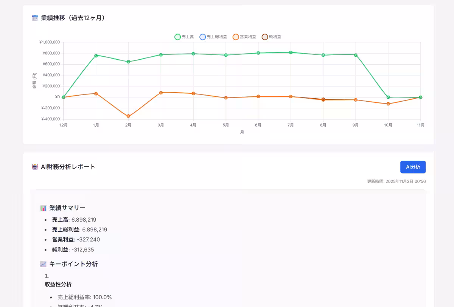The width and height of the screenshot is (454, 307).
Task: Select the brown 純利益 legend marker
Action: pos(265,37)
